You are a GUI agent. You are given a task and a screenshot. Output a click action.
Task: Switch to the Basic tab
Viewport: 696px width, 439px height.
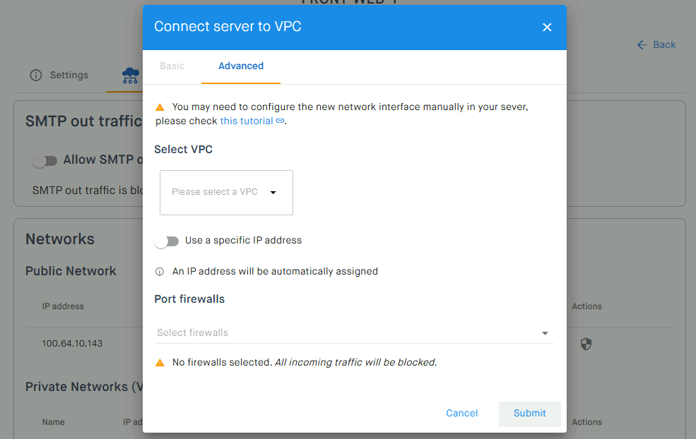[172, 66]
